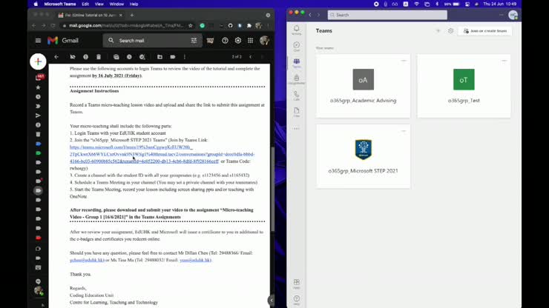The height and width of the screenshot is (308, 549).
Task: Open the Activity tab in Teams sidebar
Action: tap(297, 30)
